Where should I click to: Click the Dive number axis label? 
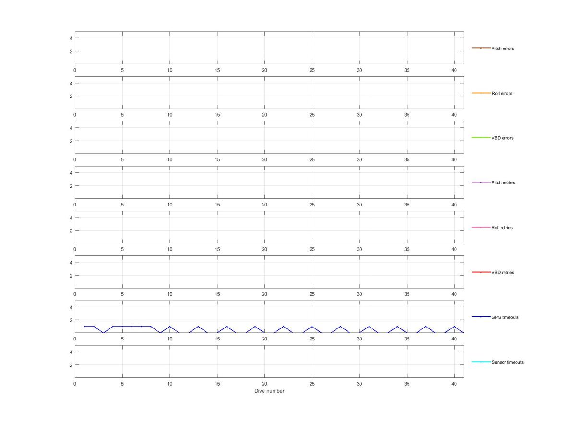269,391
